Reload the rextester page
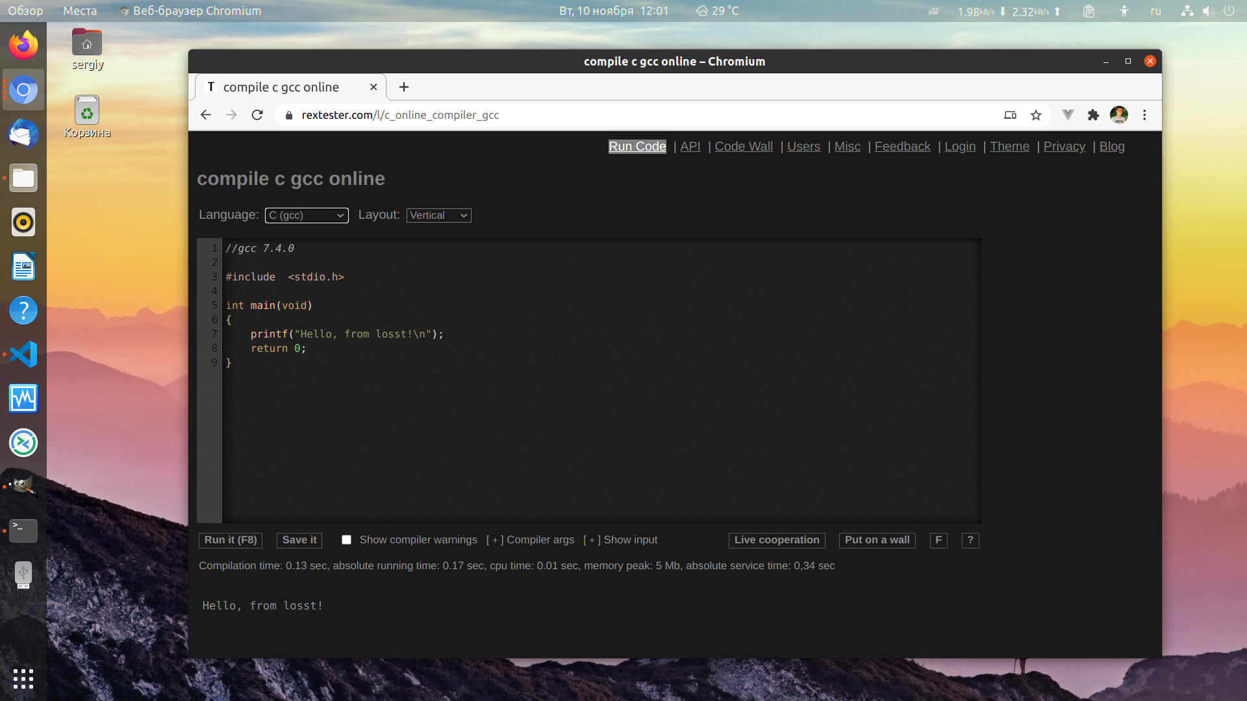Image resolution: width=1247 pixels, height=701 pixels. click(x=257, y=115)
